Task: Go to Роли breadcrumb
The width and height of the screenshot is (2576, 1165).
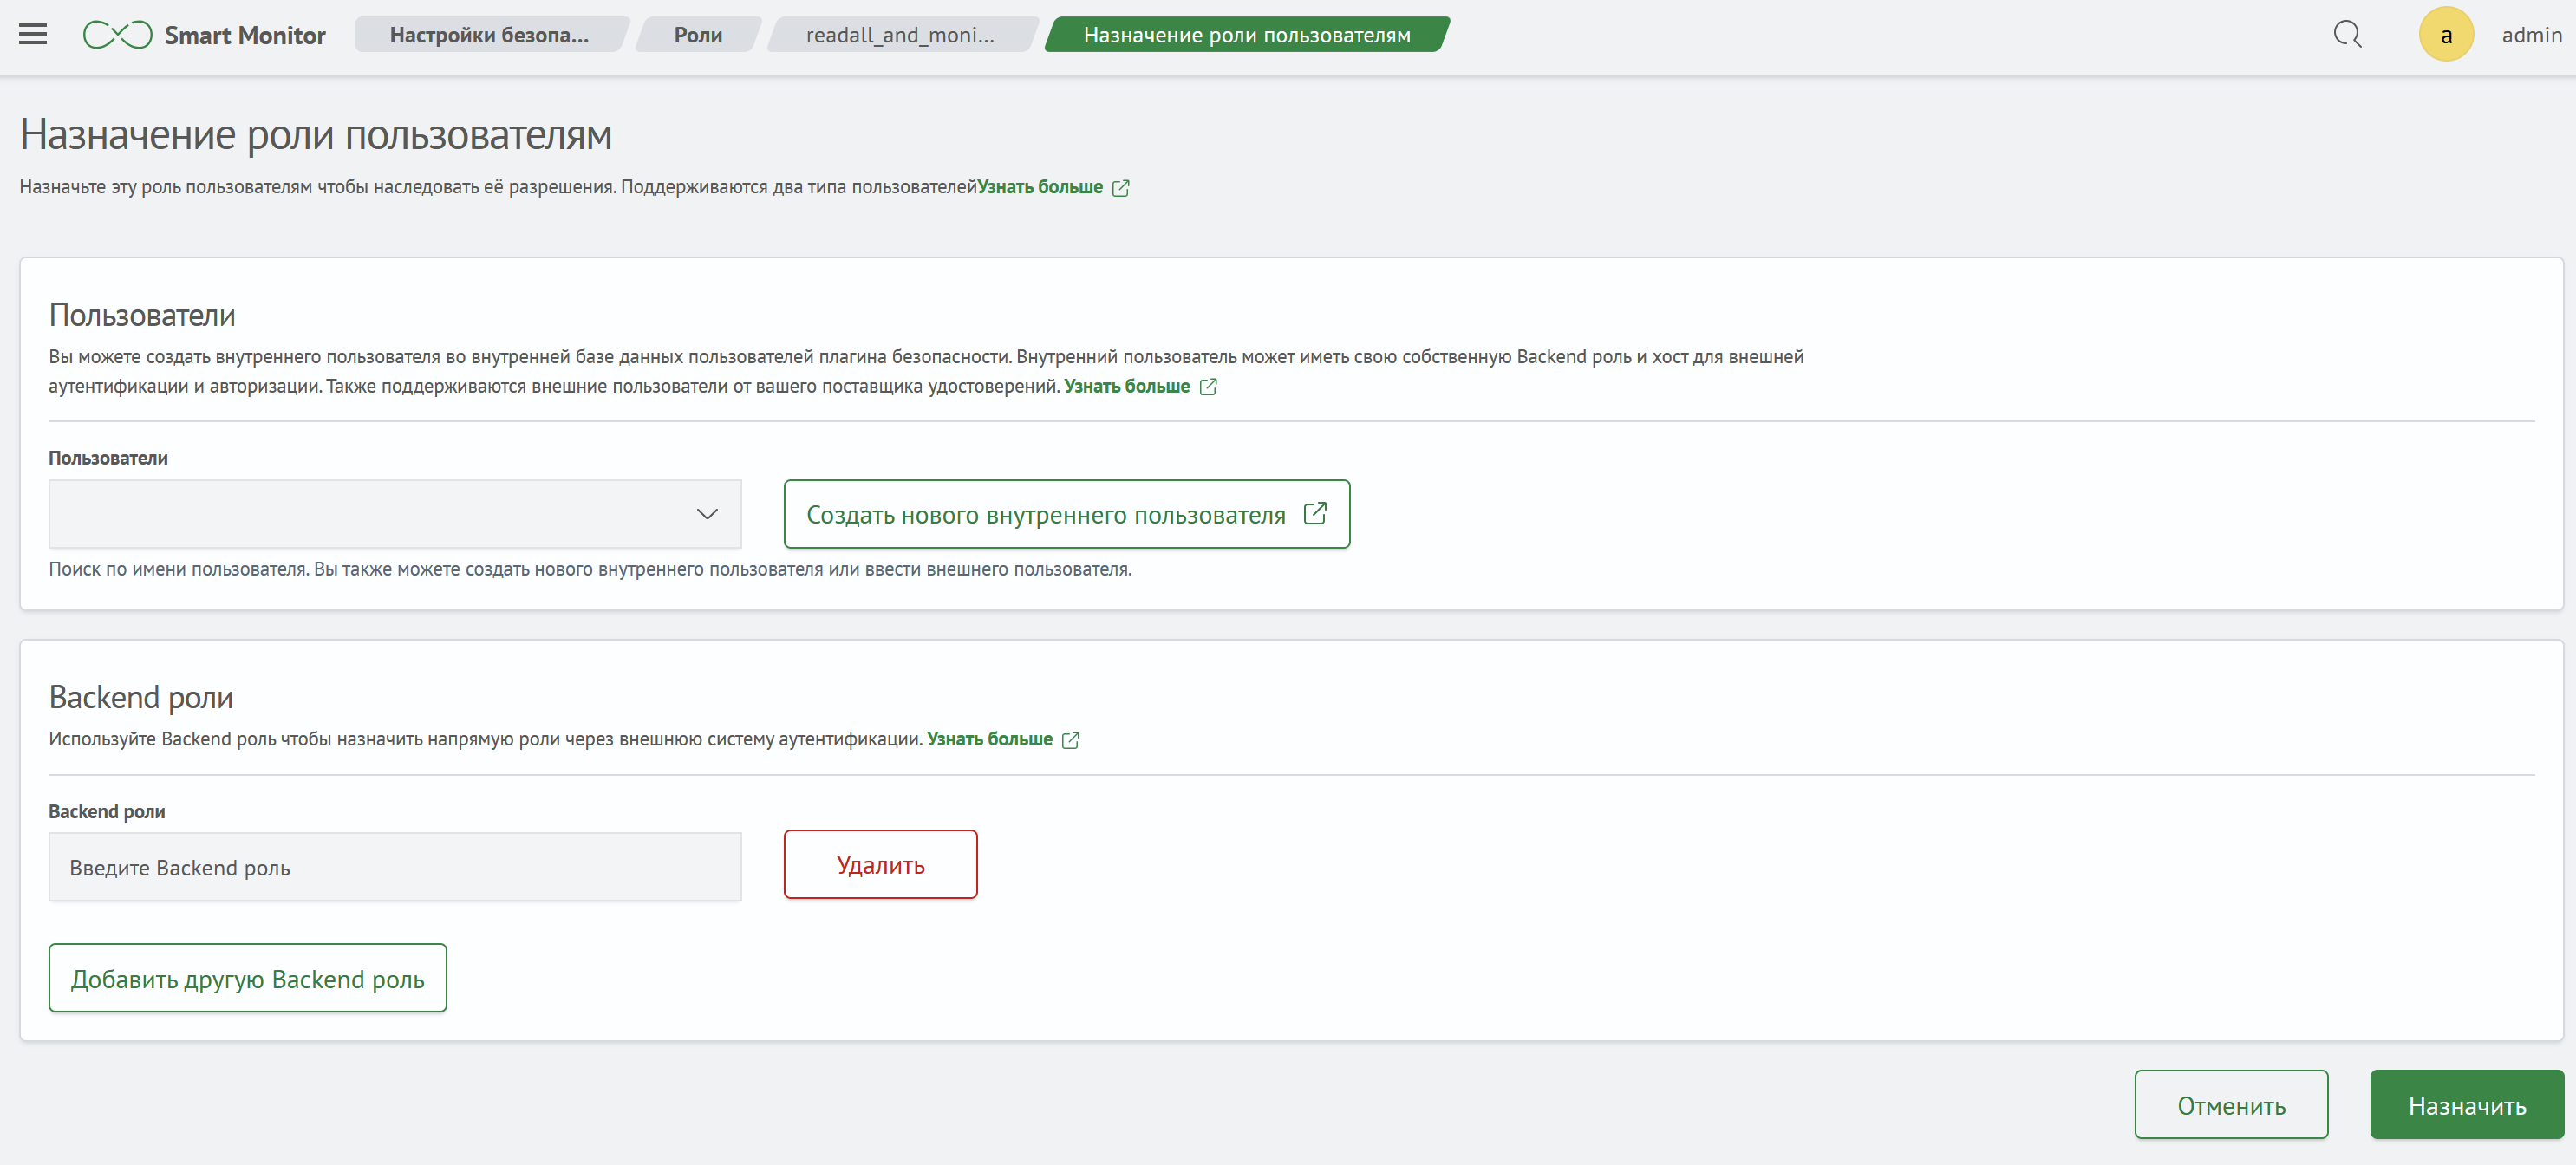Action: (x=697, y=35)
